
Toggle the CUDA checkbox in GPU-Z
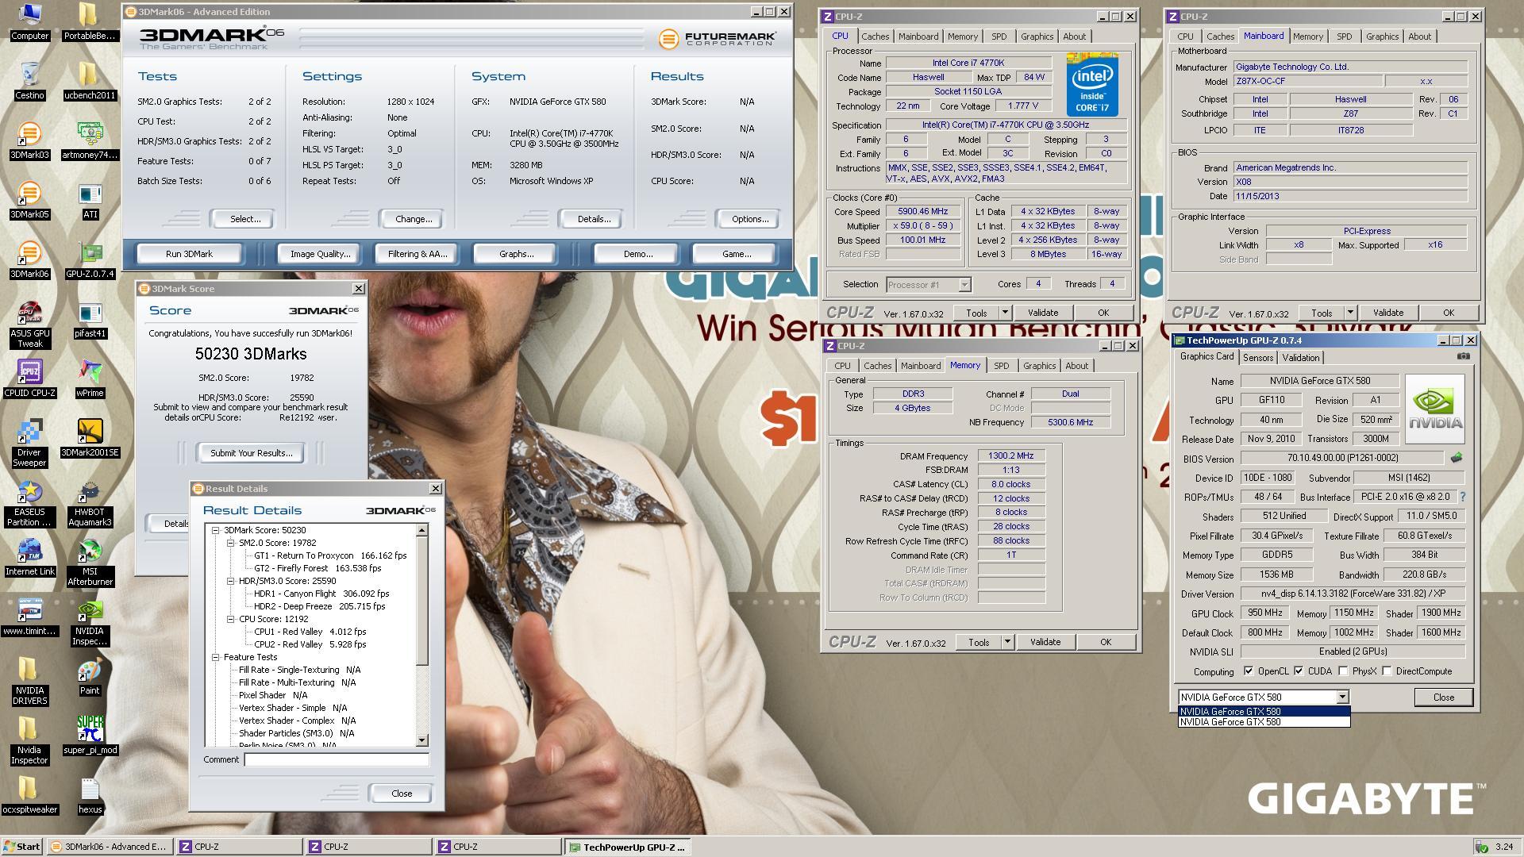(1299, 671)
